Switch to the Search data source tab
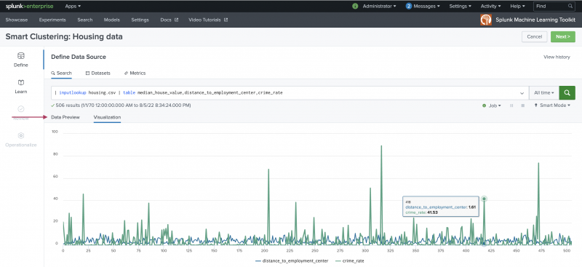Image resolution: width=582 pixels, height=267 pixels. tap(62, 73)
